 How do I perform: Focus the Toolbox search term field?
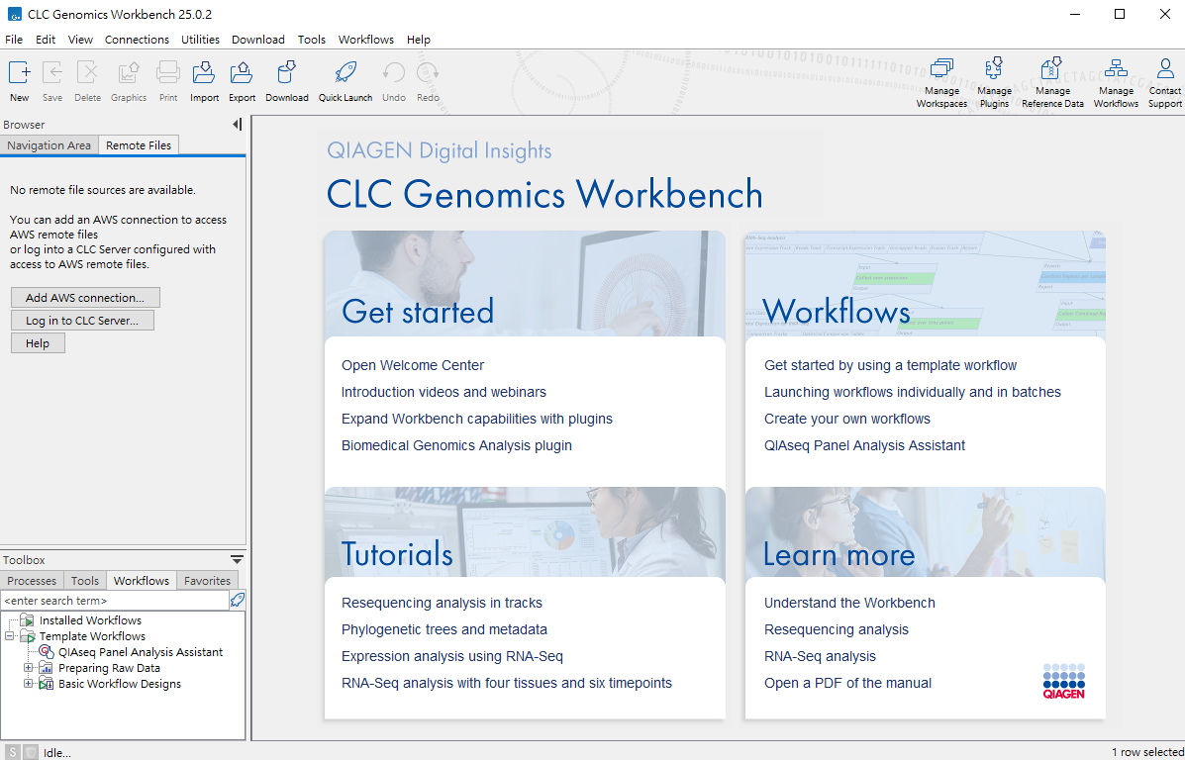click(115, 601)
